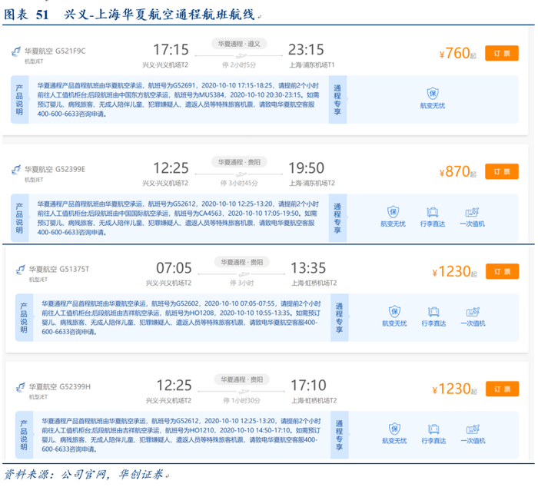
Task: Book the G52399H flight with its 订票 button
Action: click(502, 389)
